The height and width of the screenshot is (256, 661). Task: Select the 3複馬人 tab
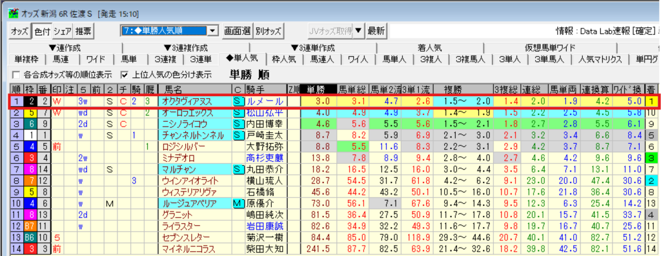pyautogui.click(x=470, y=59)
